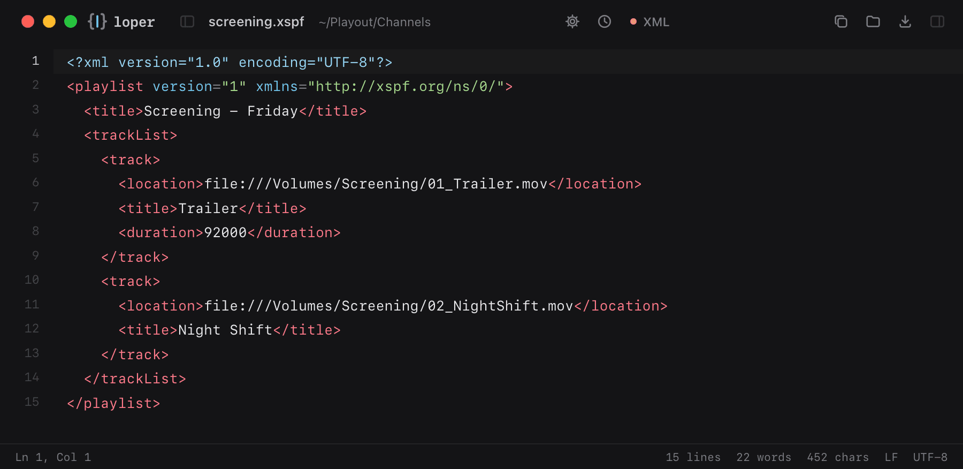
Task: Click line number 15 in the gutter
Action: pos(32,402)
